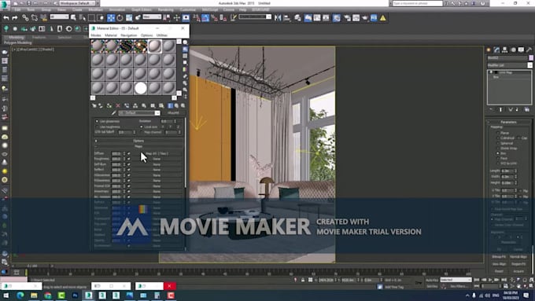Toggle Backlight icon beside material slots

185,50
